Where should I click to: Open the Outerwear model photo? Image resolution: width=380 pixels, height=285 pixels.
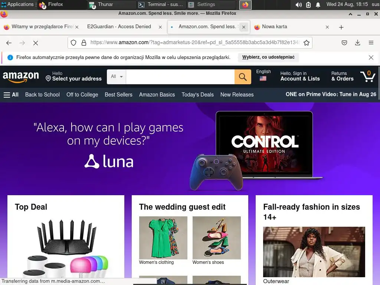click(314, 252)
